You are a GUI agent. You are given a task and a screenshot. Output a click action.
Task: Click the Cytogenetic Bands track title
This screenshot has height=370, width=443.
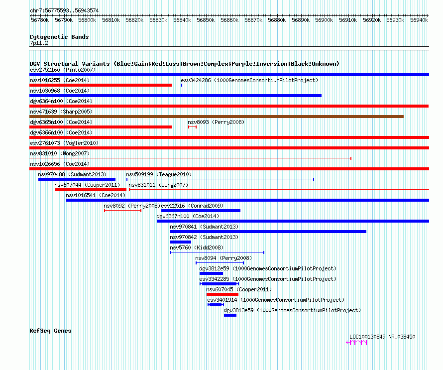click(59, 37)
